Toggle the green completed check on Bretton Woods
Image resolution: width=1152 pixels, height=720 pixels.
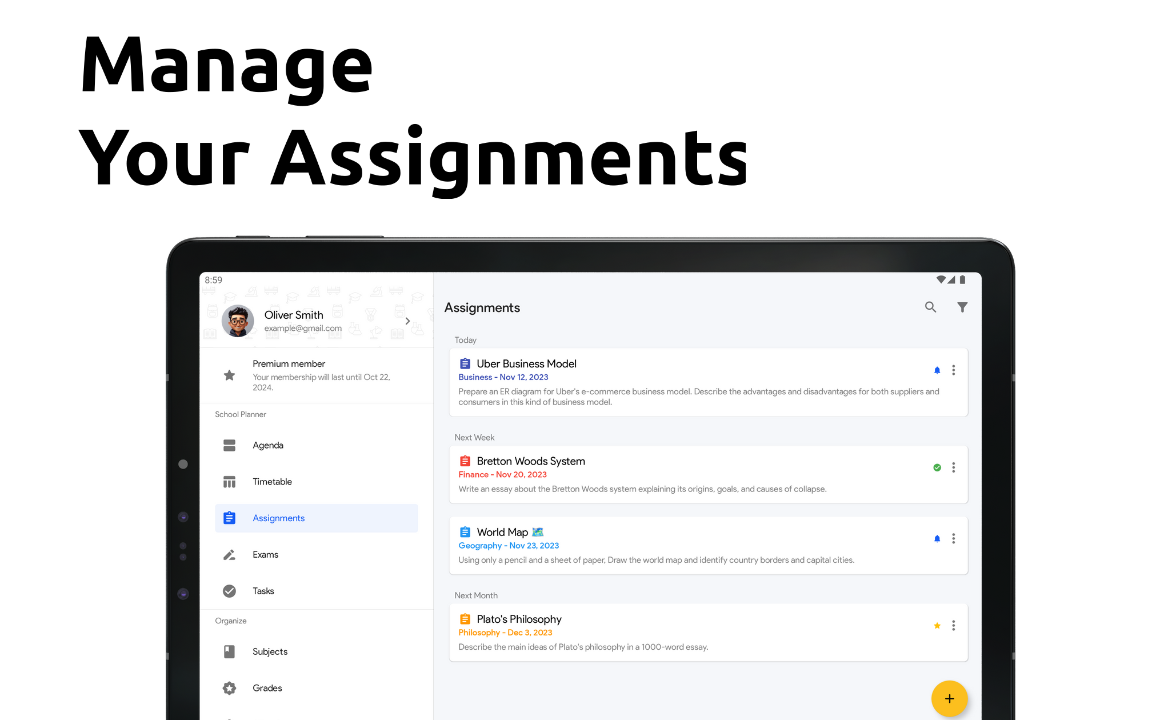[x=937, y=467]
